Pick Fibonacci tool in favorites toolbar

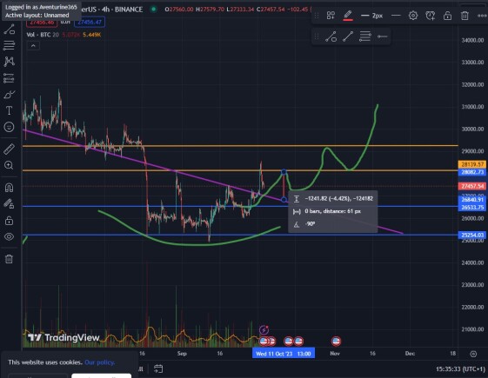[364, 36]
